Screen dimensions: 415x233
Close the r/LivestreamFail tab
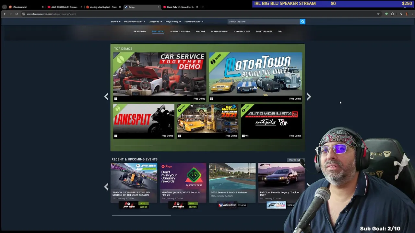click(42, 7)
